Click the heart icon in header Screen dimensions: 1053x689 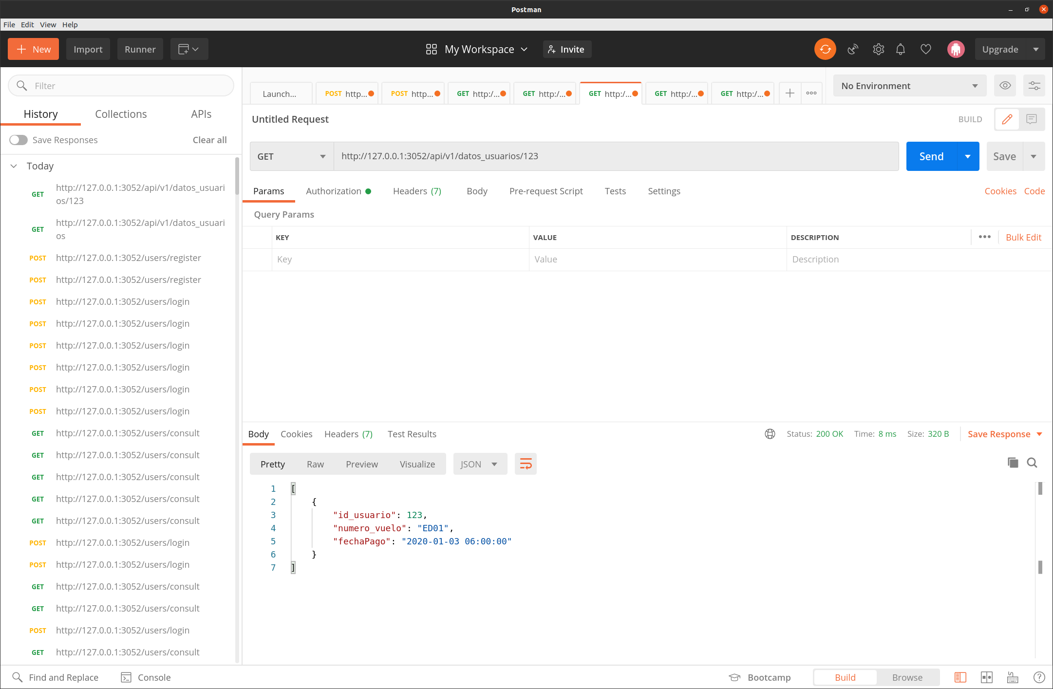[926, 49]
